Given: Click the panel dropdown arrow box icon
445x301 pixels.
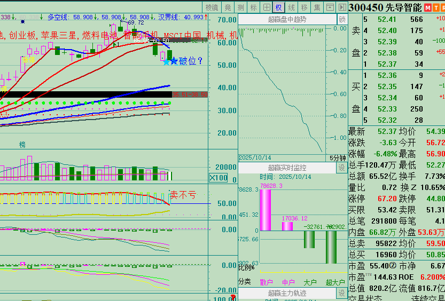Looking at the screenshot, I should click(x=330, y=7).
